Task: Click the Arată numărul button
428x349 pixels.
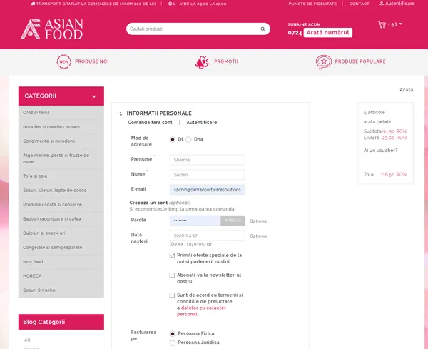Action: click(x=328, y=33)
